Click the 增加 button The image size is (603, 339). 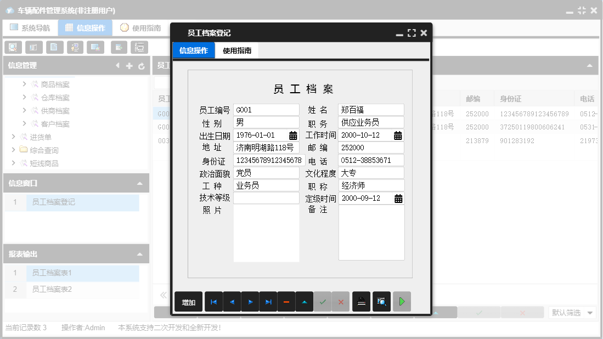tap(189, 302)
